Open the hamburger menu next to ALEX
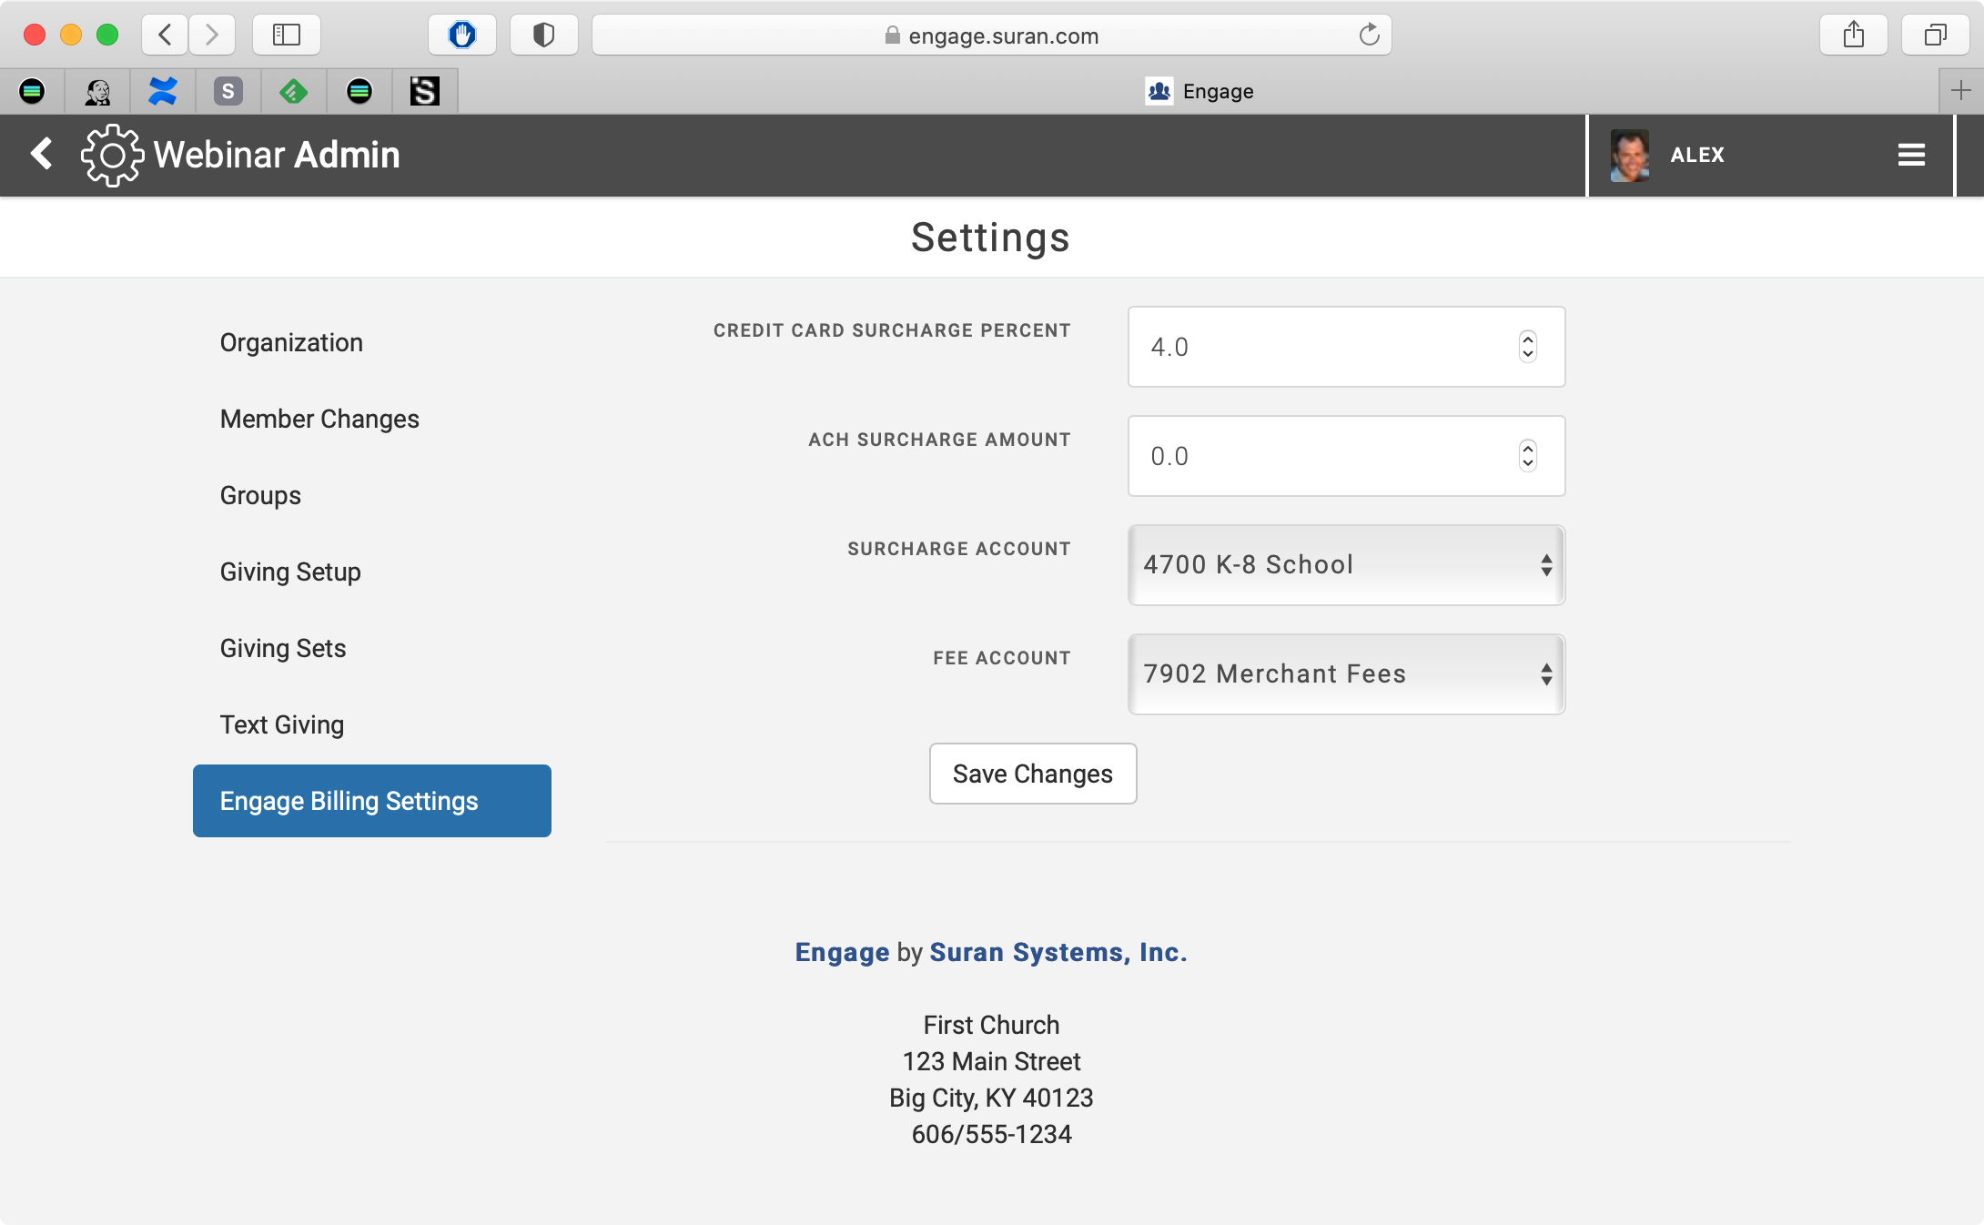The height and width of the screenshot is (1225, 1984). click(1911, 155)
